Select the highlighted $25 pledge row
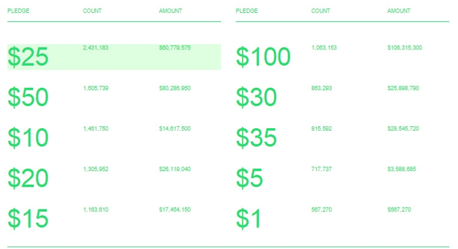Viewport: 458px width, 249px height. (114, 57)
